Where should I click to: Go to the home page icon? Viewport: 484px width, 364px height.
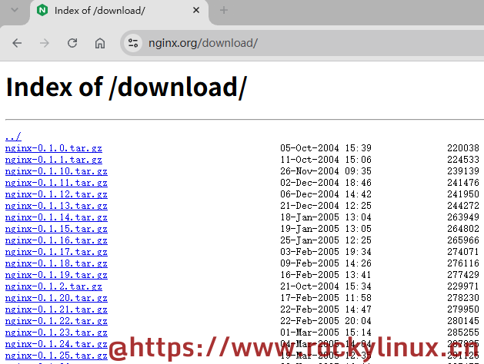100,43
